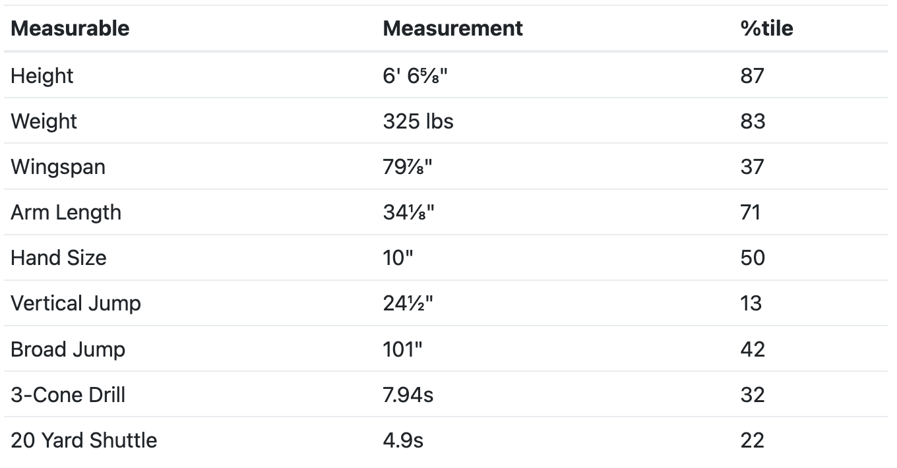Select the Vertical Jump row label
897x468 pixels.
(76, 303)
